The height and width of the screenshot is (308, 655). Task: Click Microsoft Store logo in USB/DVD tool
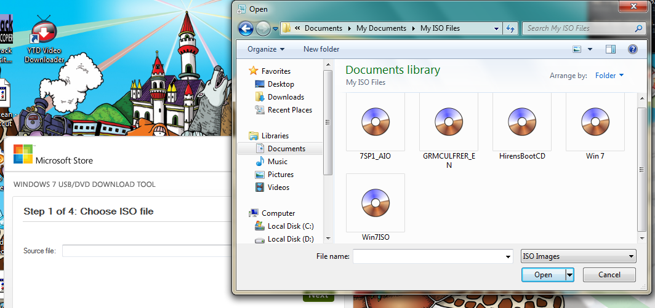(53, 155)
